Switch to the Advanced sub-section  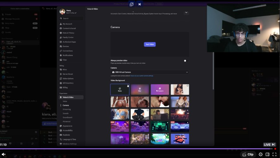[x=66, y=121]
